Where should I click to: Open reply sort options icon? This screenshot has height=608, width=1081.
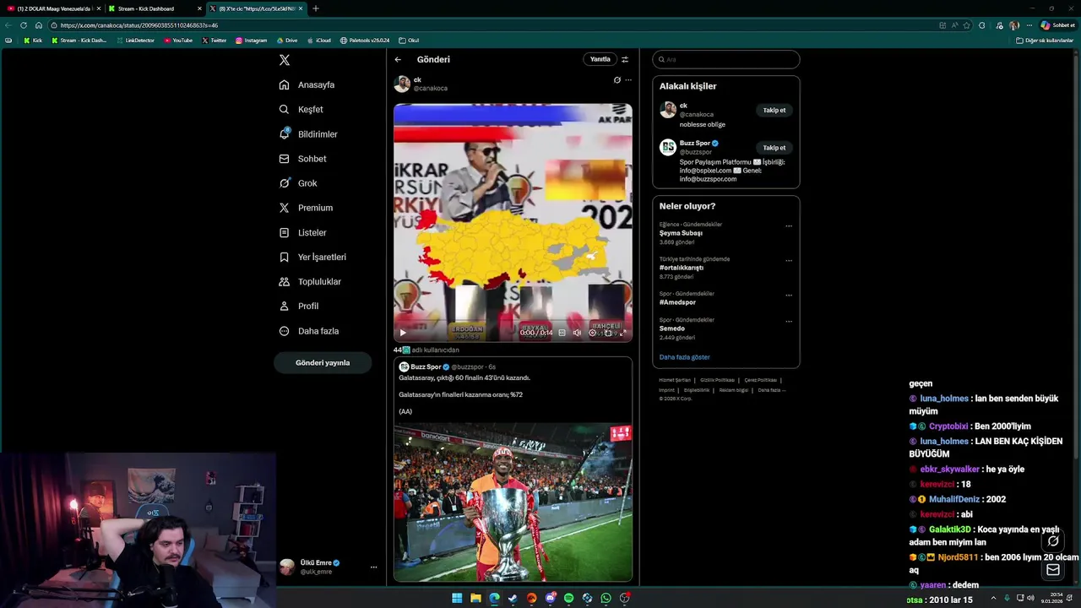click(x=625, y=59)
